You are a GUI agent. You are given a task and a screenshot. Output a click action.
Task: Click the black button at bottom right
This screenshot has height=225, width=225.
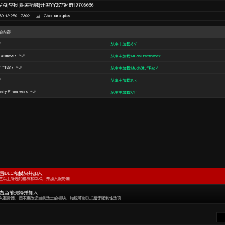220,217
